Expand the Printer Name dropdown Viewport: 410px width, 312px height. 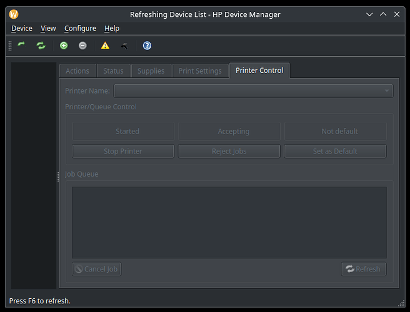point(253,90)
